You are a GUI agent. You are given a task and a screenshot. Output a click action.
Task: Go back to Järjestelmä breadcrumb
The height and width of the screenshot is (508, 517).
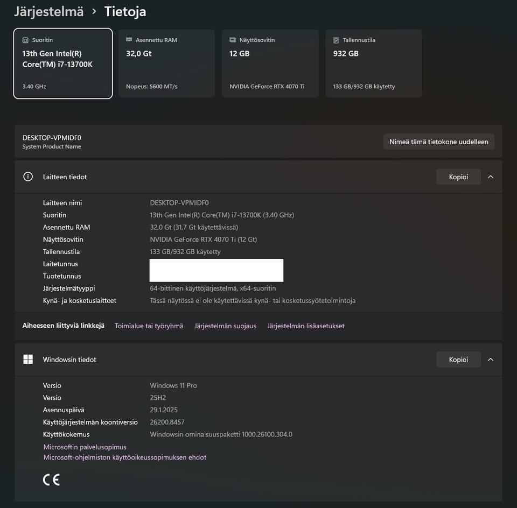pyautogui.click(x=49, y=11)
